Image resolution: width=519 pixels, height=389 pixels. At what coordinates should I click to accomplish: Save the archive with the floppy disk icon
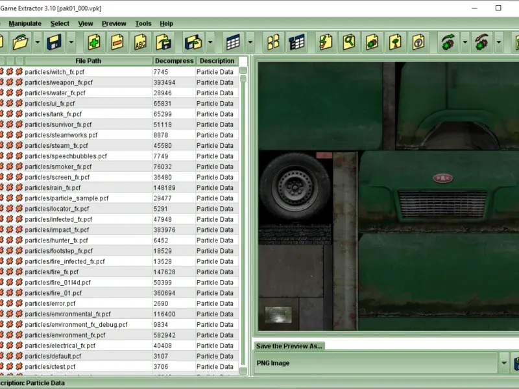[54, 42]
